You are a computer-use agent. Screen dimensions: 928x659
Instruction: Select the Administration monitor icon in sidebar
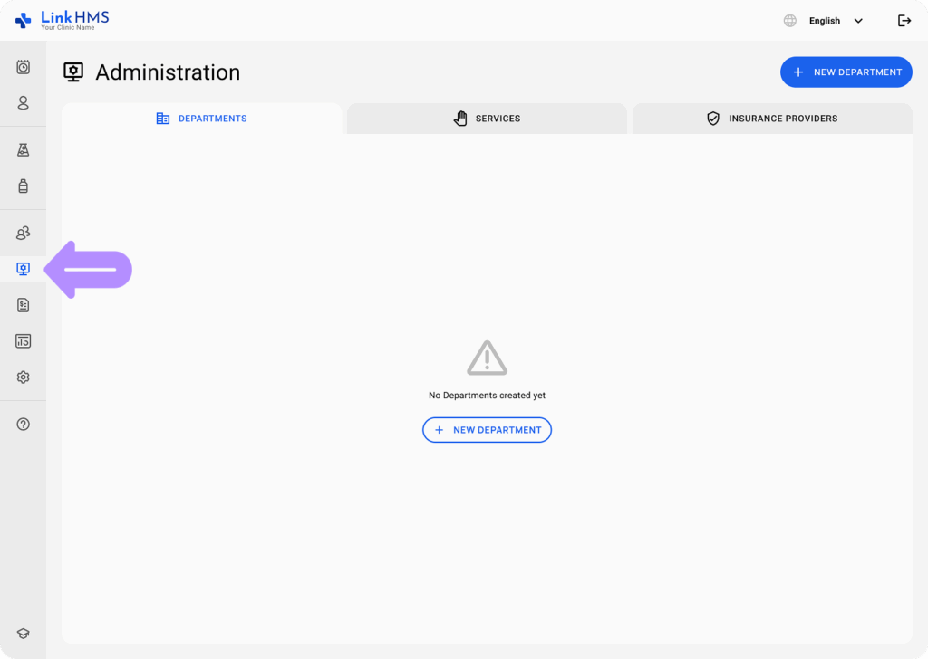(x=24, y=269)
